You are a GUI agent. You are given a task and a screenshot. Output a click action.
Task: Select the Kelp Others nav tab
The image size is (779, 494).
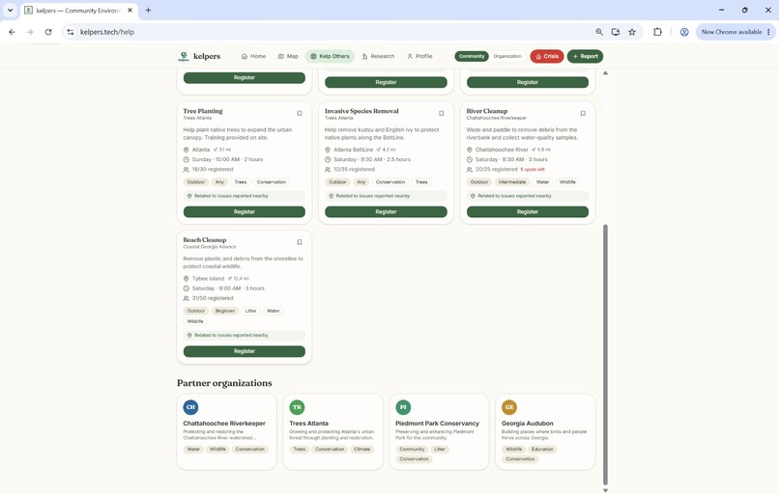330,56
